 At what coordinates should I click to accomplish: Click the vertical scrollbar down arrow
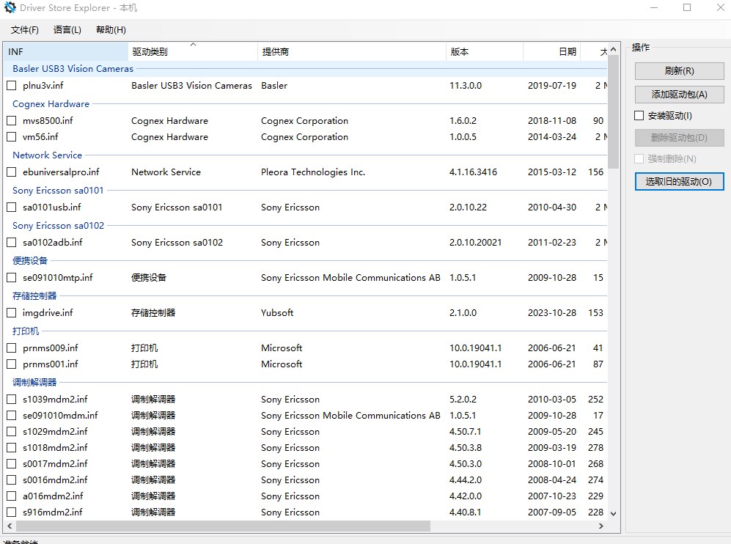[x=613, y=513]
